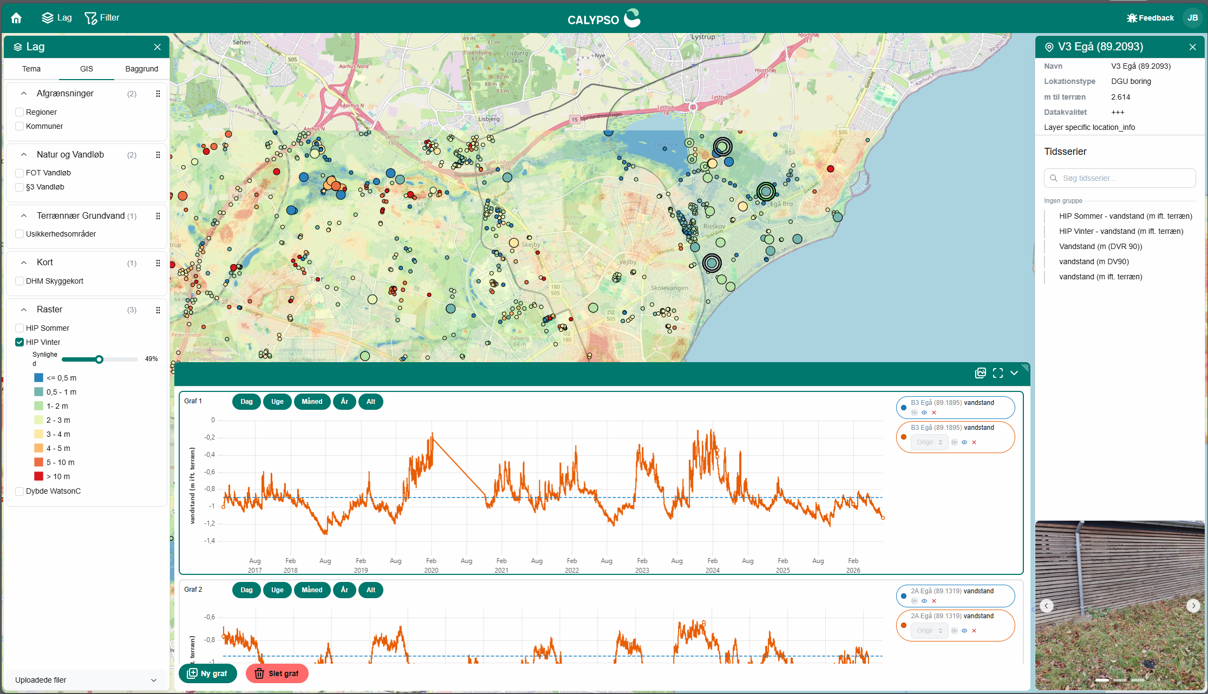The width and height of the screenshot is (1208, 694).
Task: Open Vandstand (m (DVR 90)) time series
Action: (x=1101, y=246)
